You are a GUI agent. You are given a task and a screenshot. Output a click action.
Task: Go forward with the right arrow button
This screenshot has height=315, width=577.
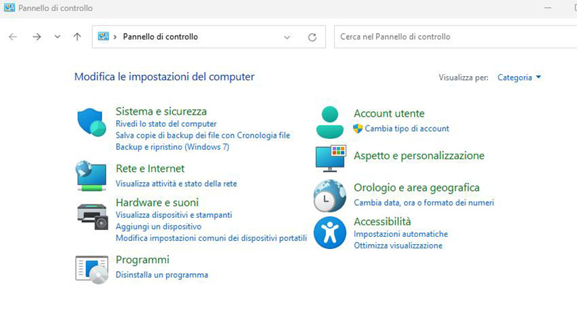(36, 37)
